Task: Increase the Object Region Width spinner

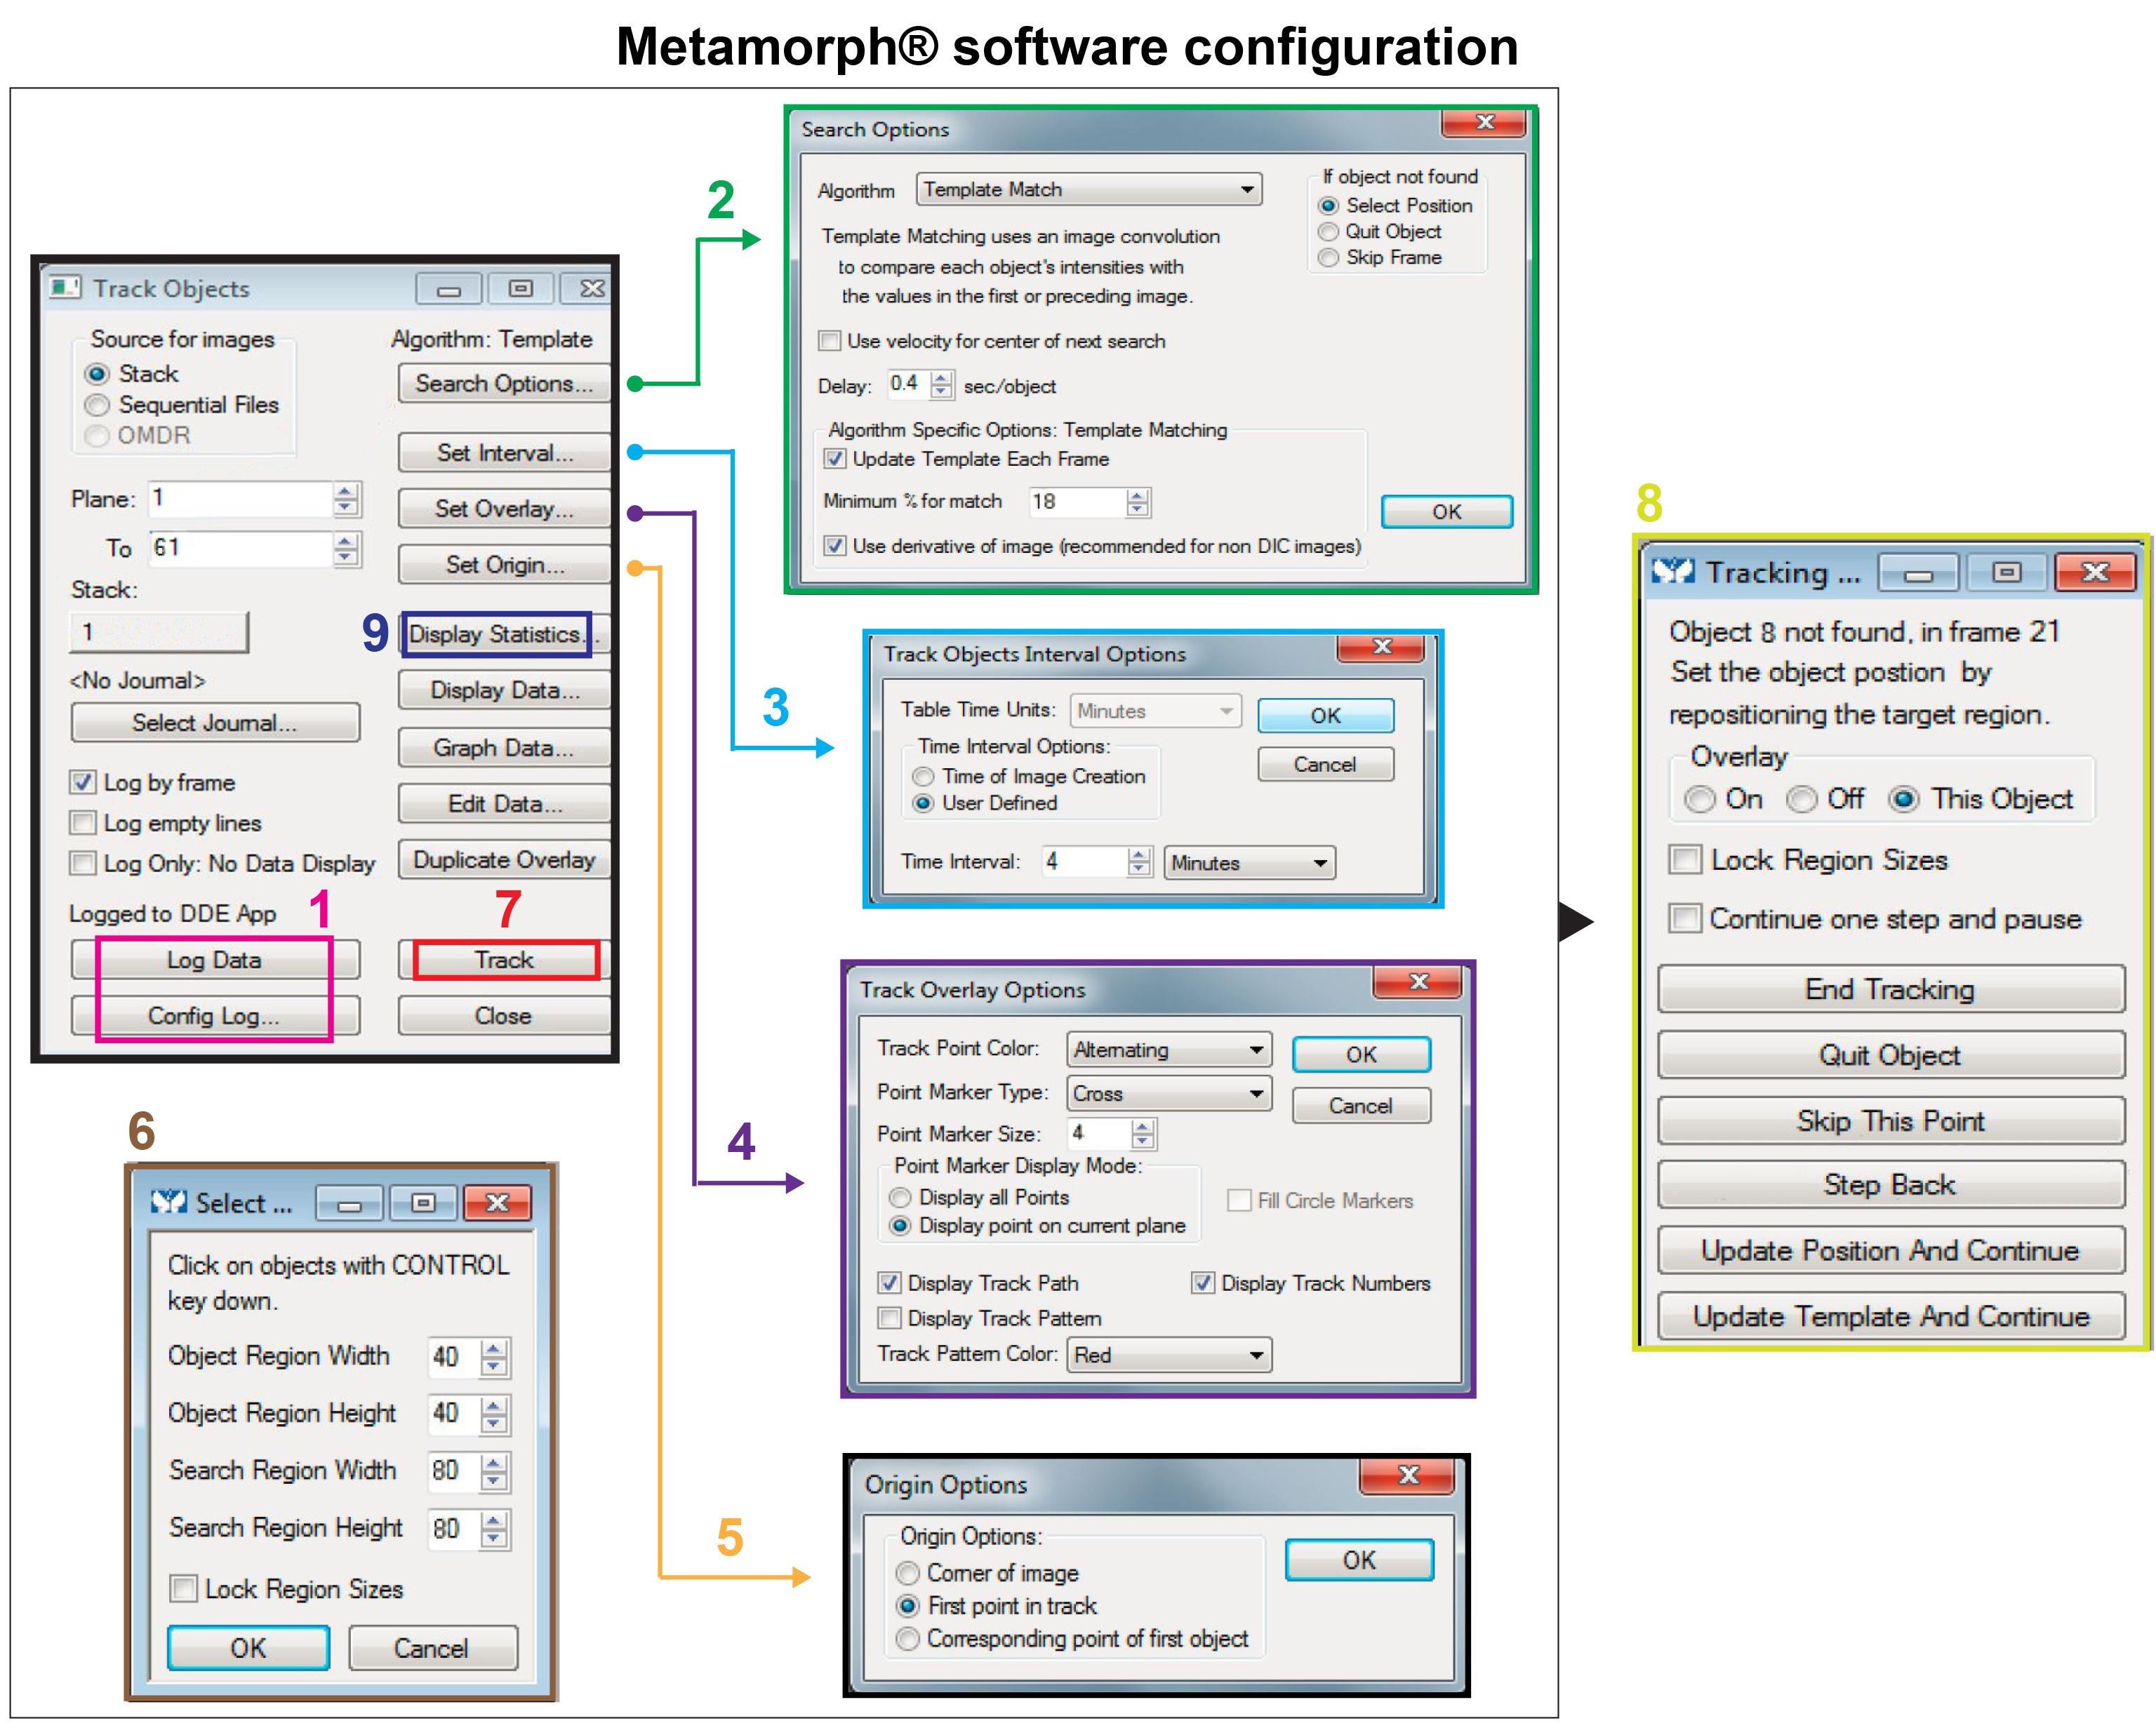Action: pyautogui.click(x=494, y=1348)
